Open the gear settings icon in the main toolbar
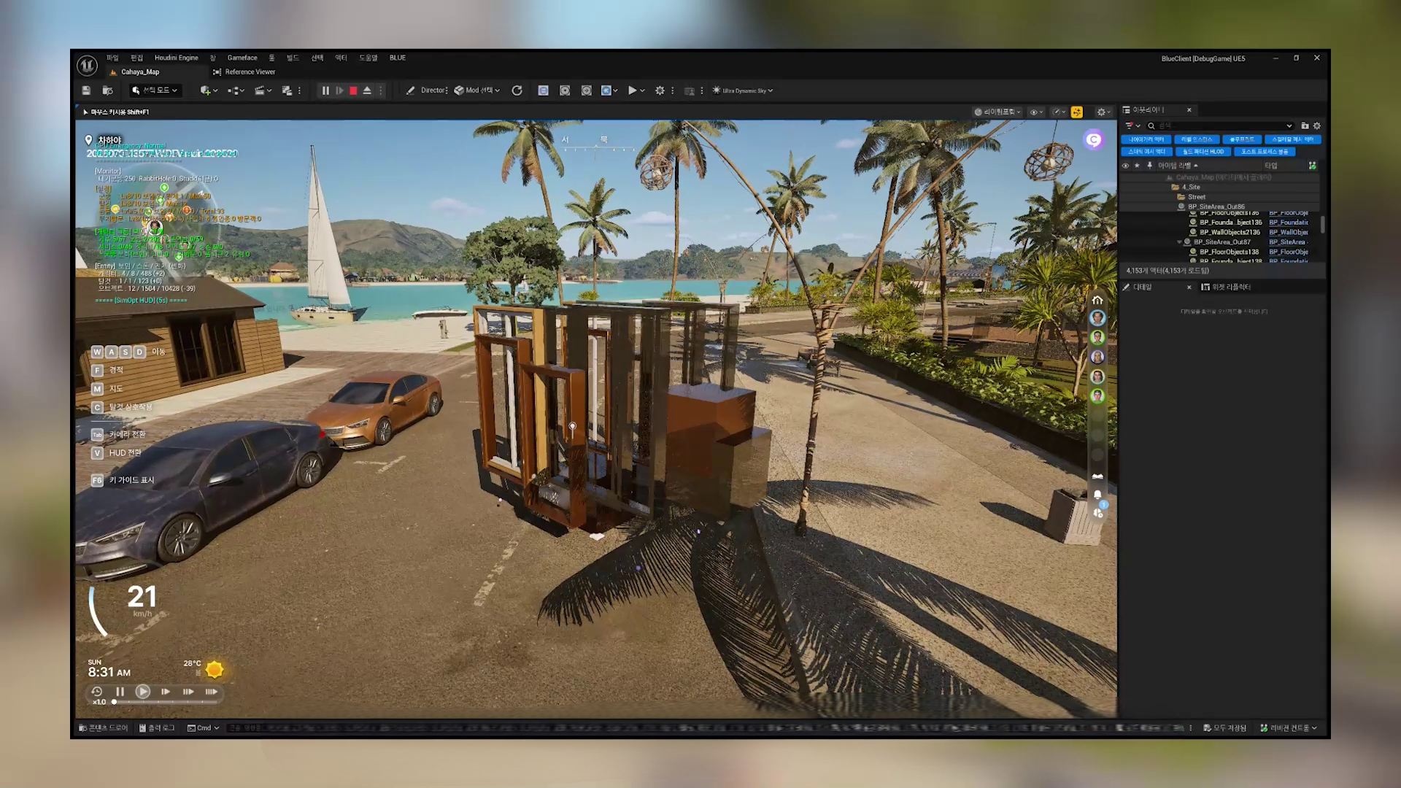This screenshot has width=1401, height=788. tap(660, 90)
